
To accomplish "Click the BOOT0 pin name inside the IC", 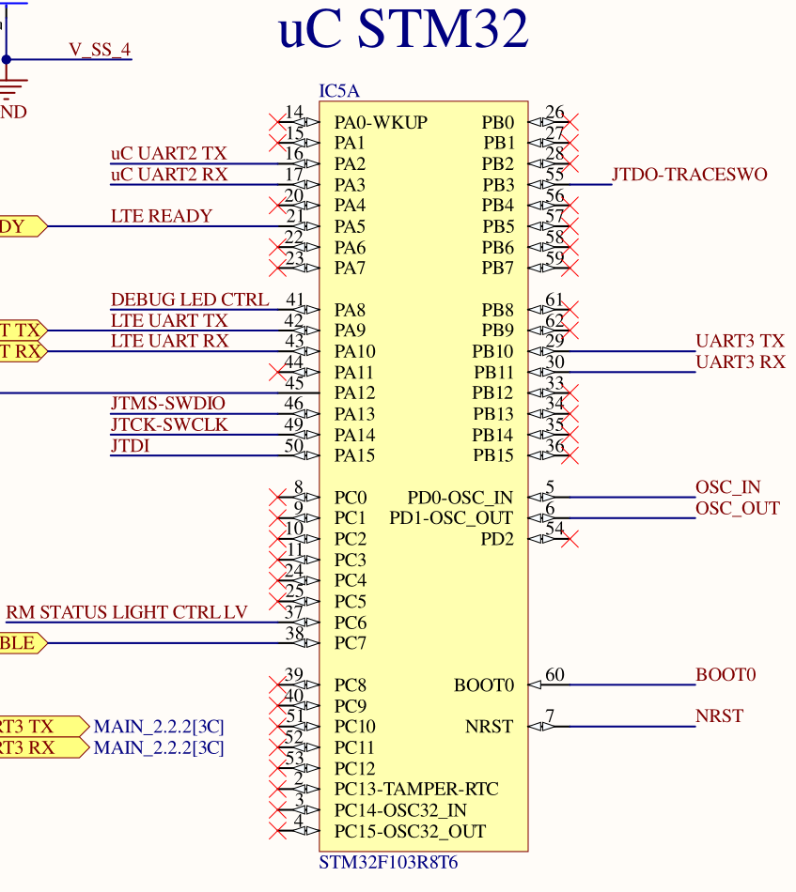I will click(484, 684).
